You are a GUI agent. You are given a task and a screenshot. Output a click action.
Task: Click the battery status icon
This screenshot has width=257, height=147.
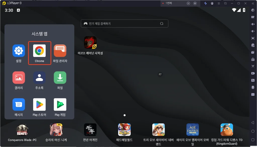click(244, 10)
